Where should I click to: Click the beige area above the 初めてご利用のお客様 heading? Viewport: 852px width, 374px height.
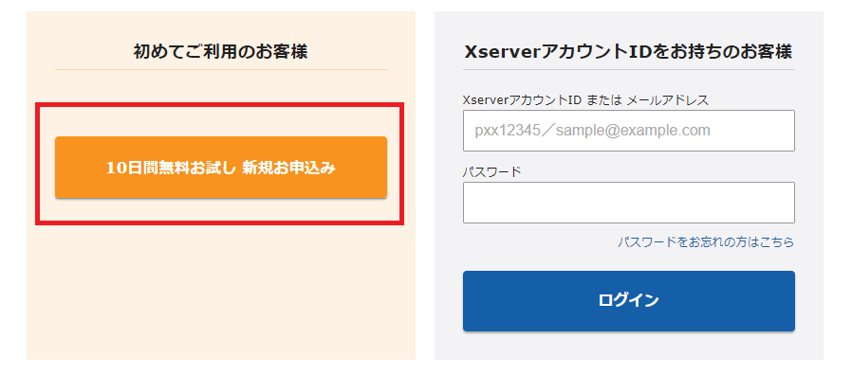(221, 26)
